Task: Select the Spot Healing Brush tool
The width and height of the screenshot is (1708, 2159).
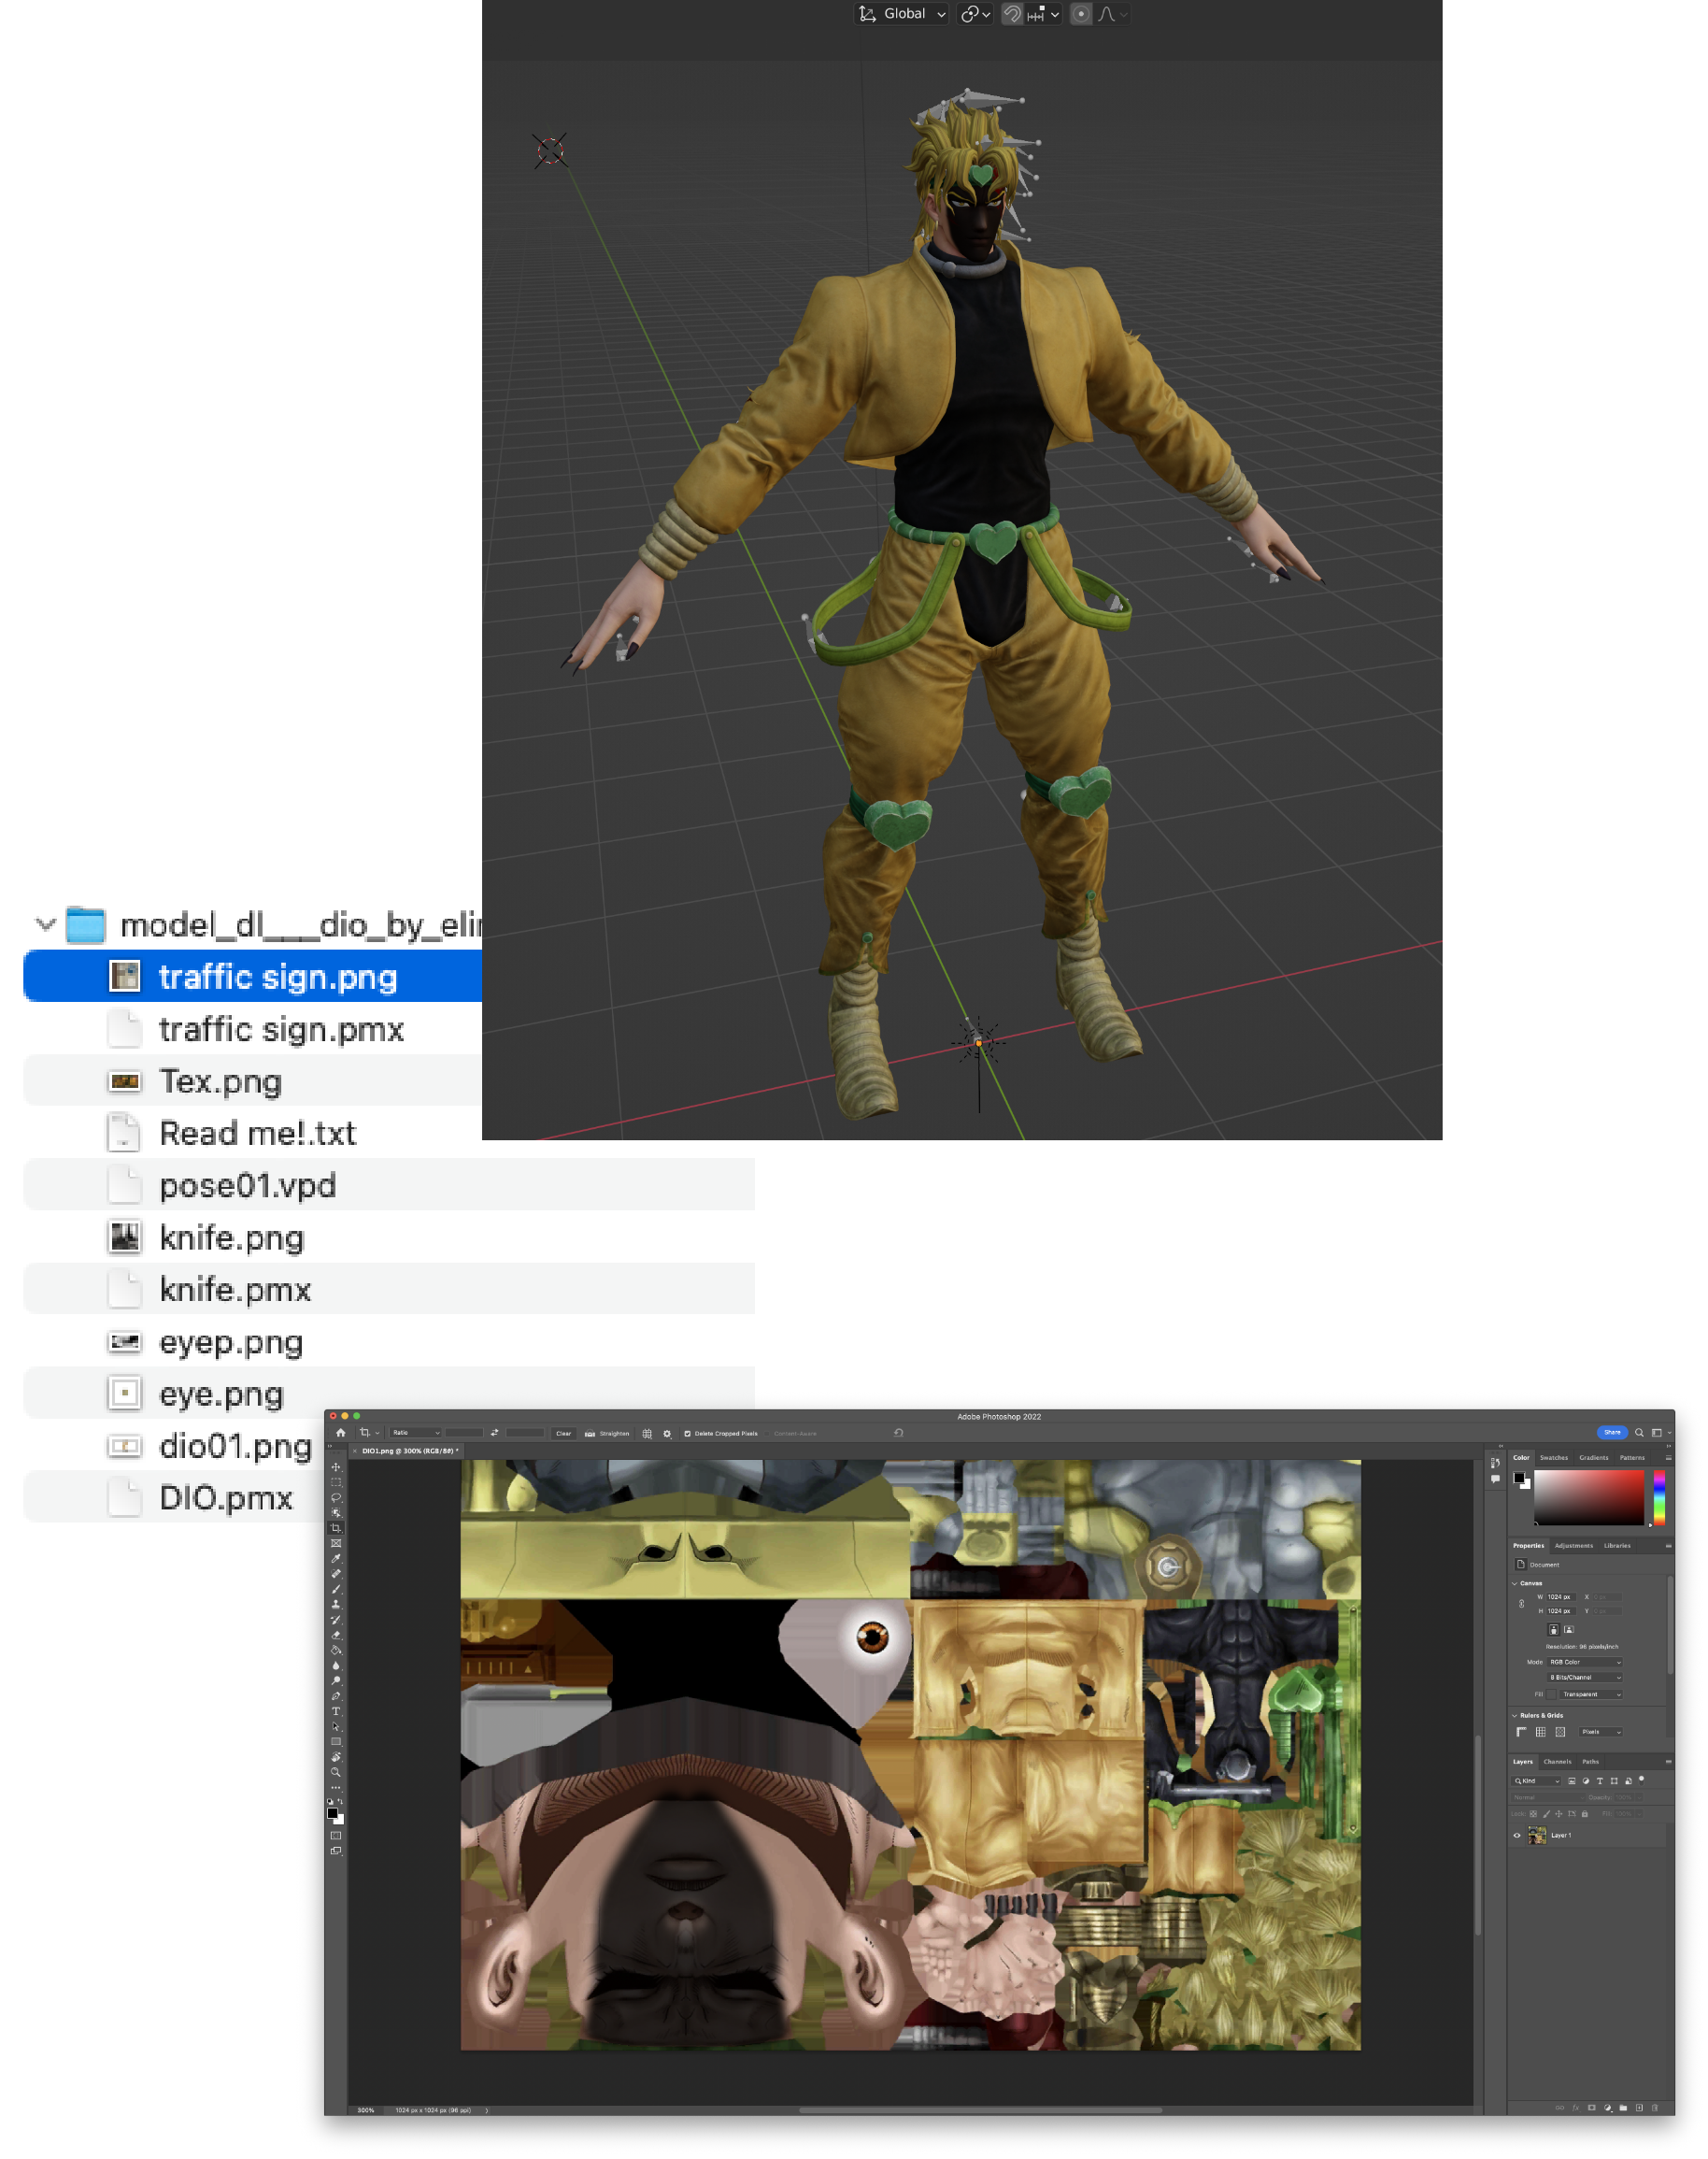Action: tap(337, 1574)
